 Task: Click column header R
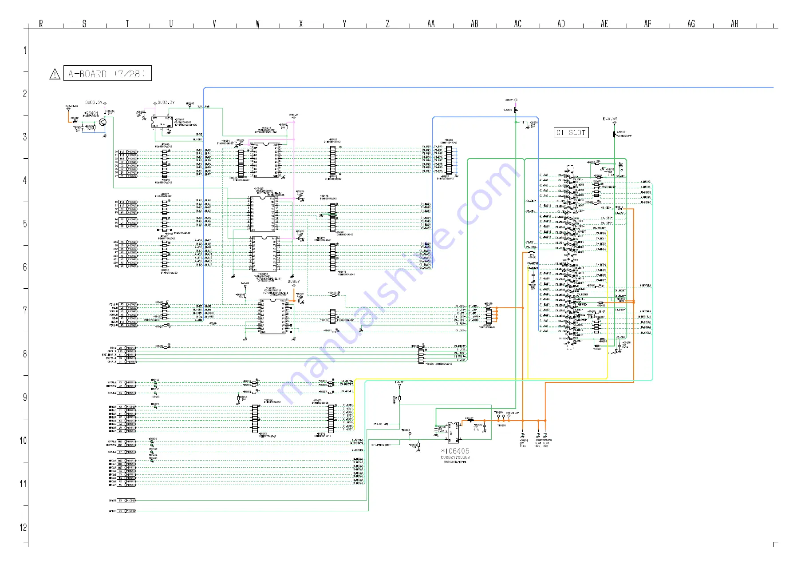tap(41, 24)
